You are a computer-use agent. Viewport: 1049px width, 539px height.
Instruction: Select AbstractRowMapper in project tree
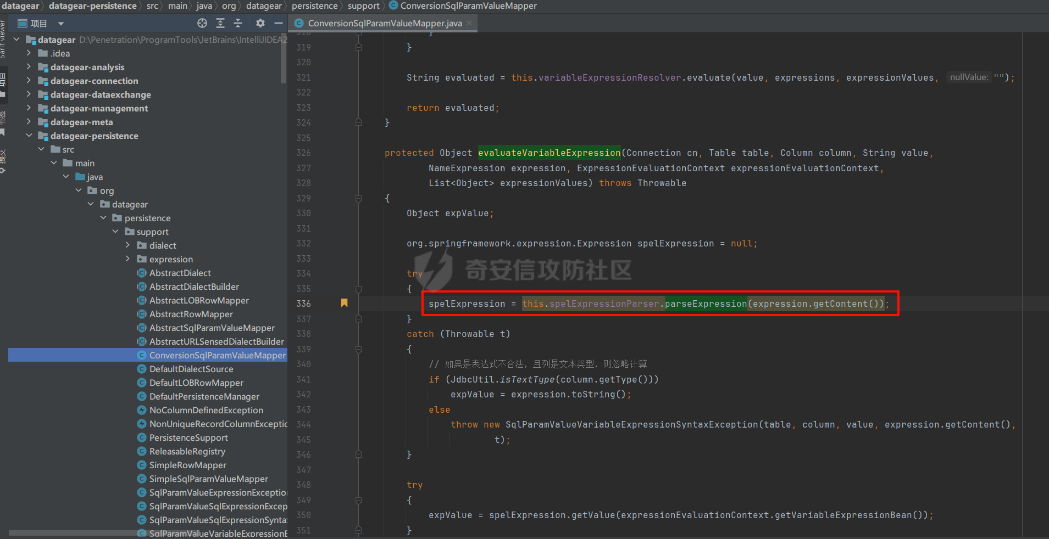click(191, 314)
